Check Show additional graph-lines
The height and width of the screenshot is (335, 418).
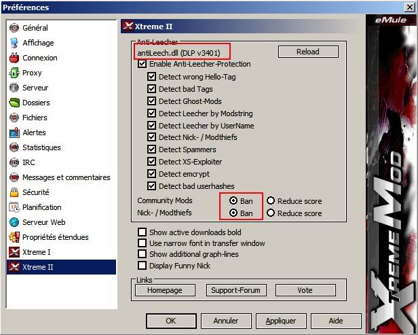click(x=142, y=254)
